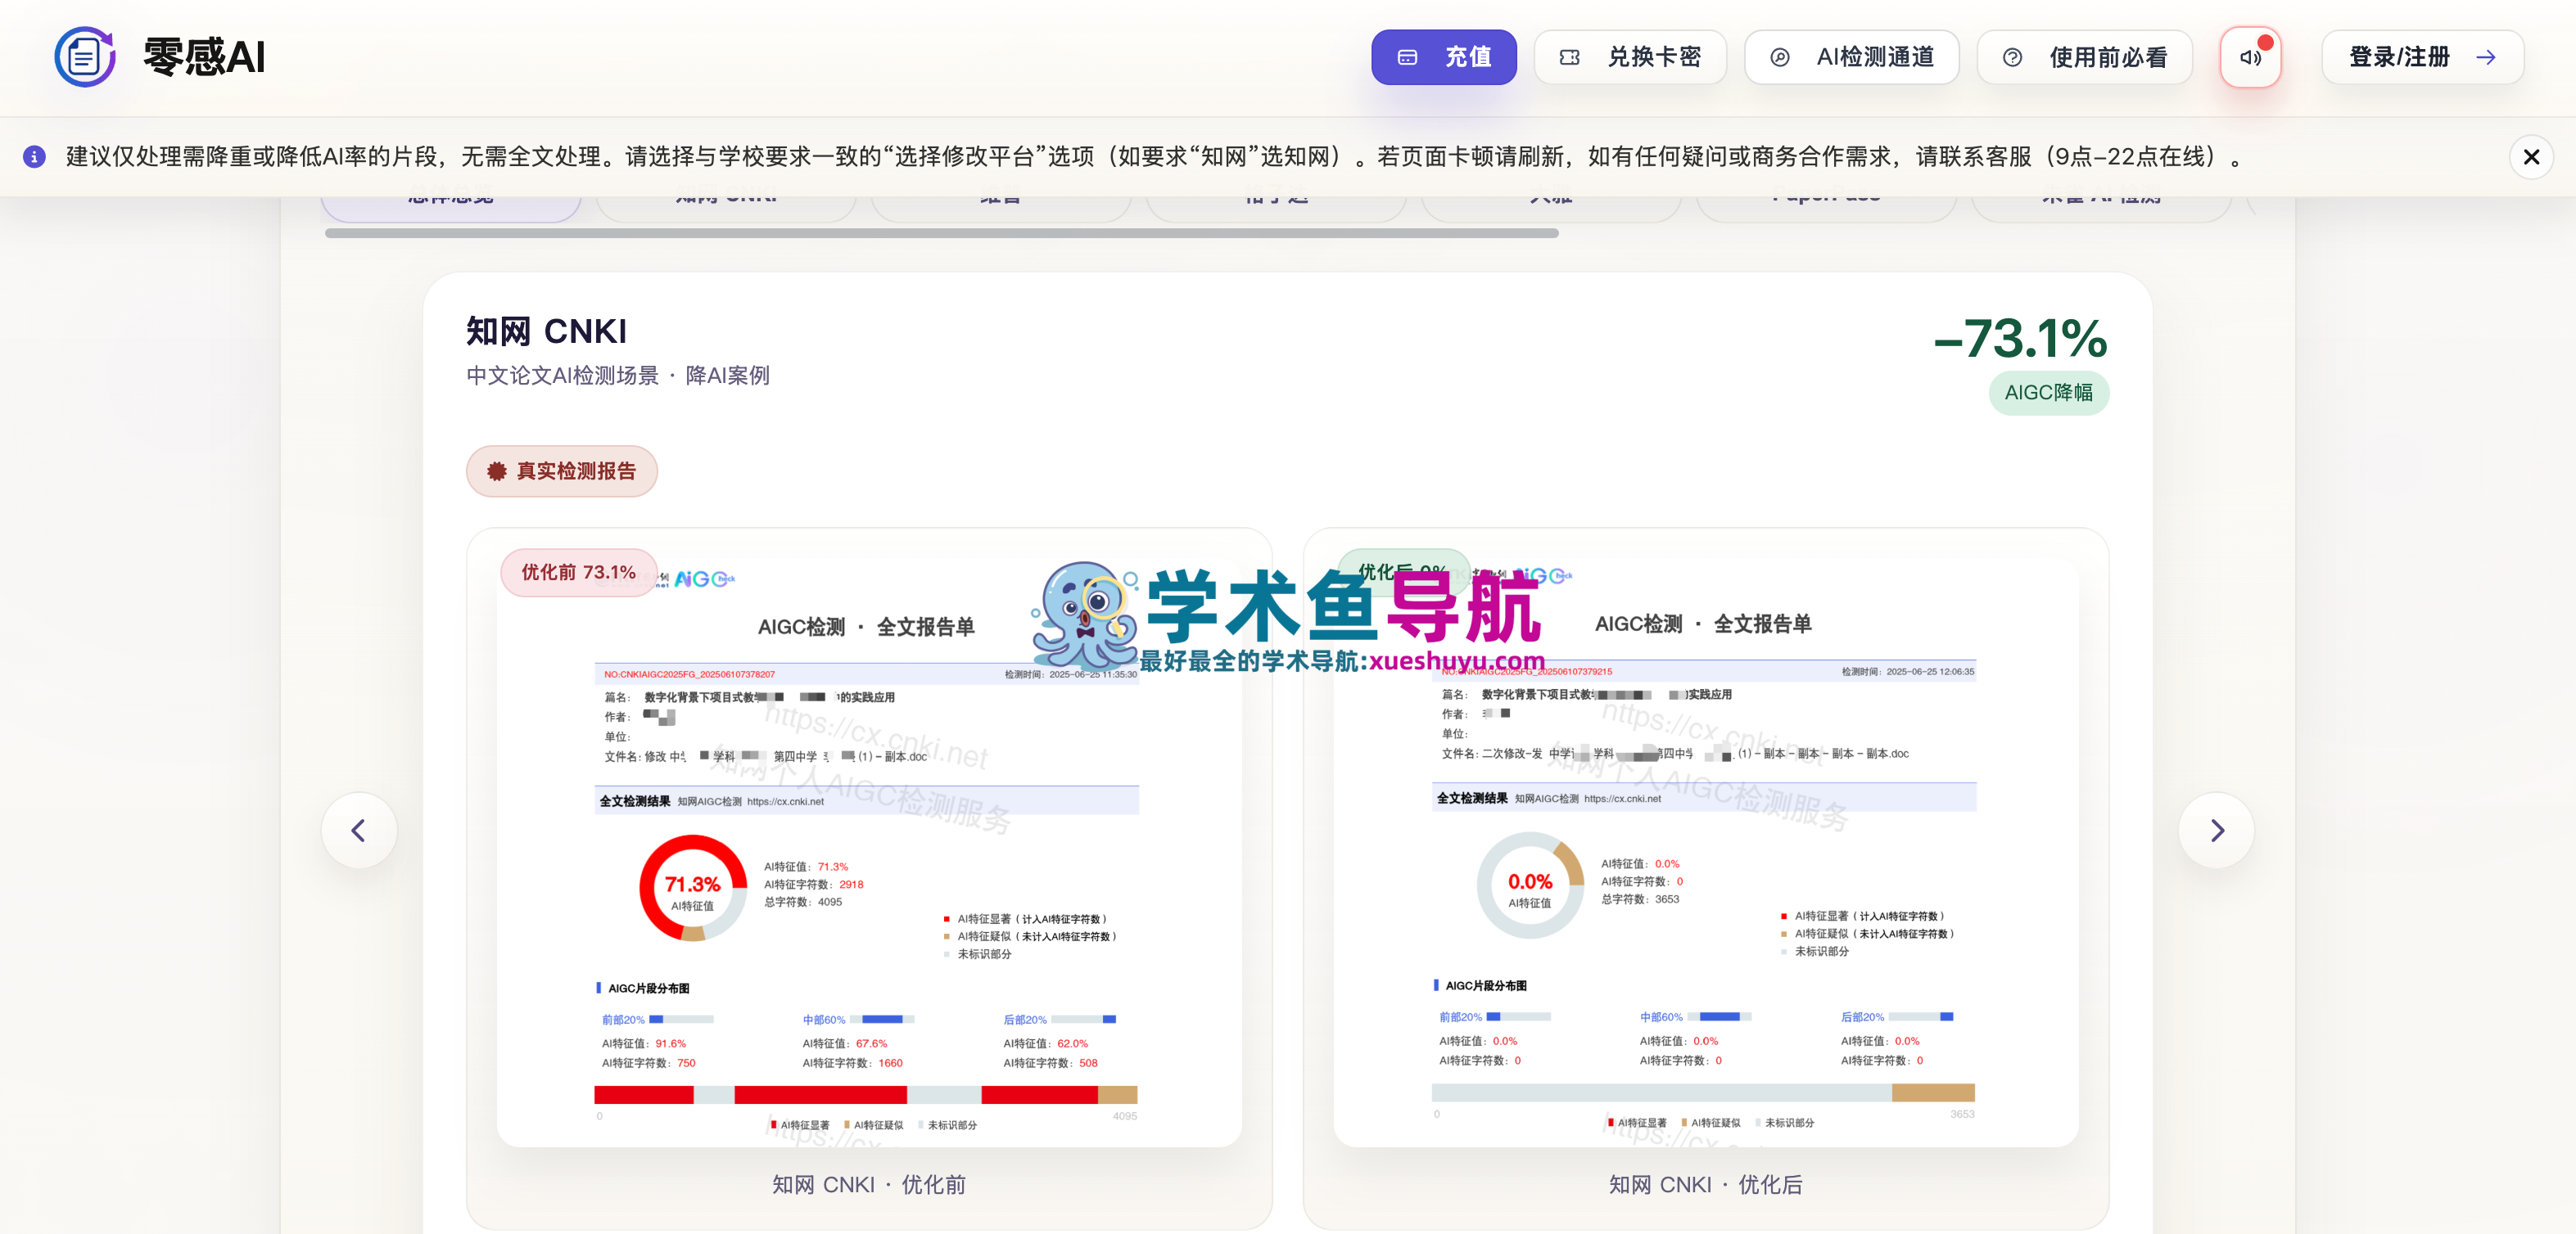Viewport: 2576px width, 1234px height.
Task: Click the 知网 CNKI · 优化前 caption
Action: pos(869,1184)
